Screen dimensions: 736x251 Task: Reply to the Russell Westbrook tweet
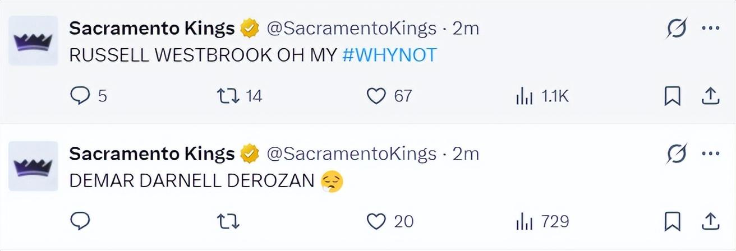pyautogui.click(x=80, y=96)
